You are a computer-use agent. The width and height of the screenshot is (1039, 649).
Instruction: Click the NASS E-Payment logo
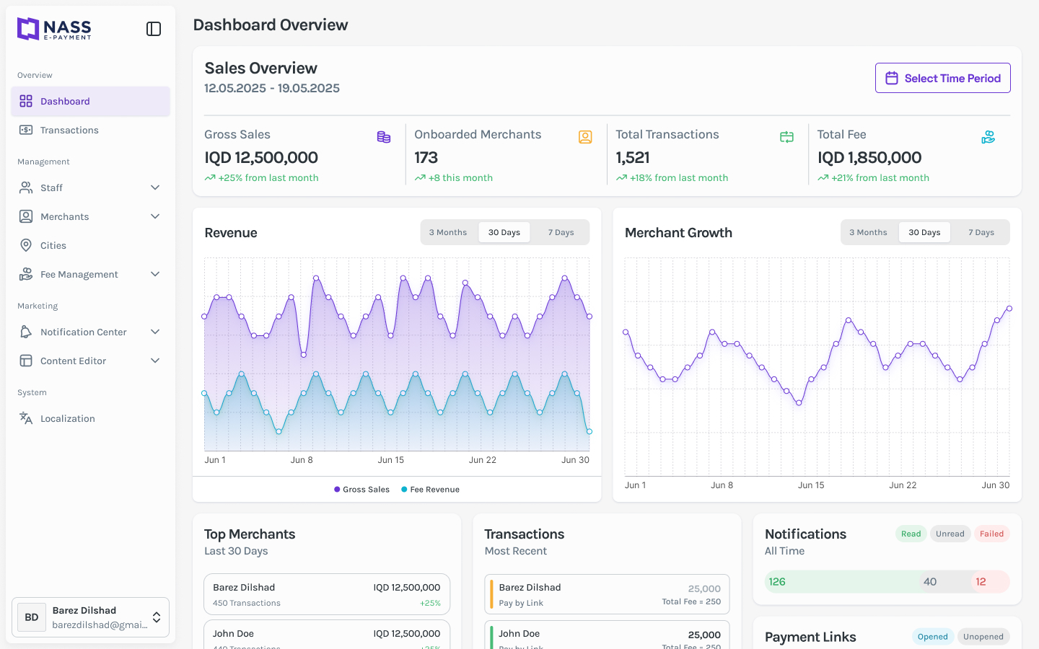tap(54, 29)
